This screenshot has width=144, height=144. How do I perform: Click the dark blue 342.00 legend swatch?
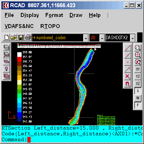point(19,119)
